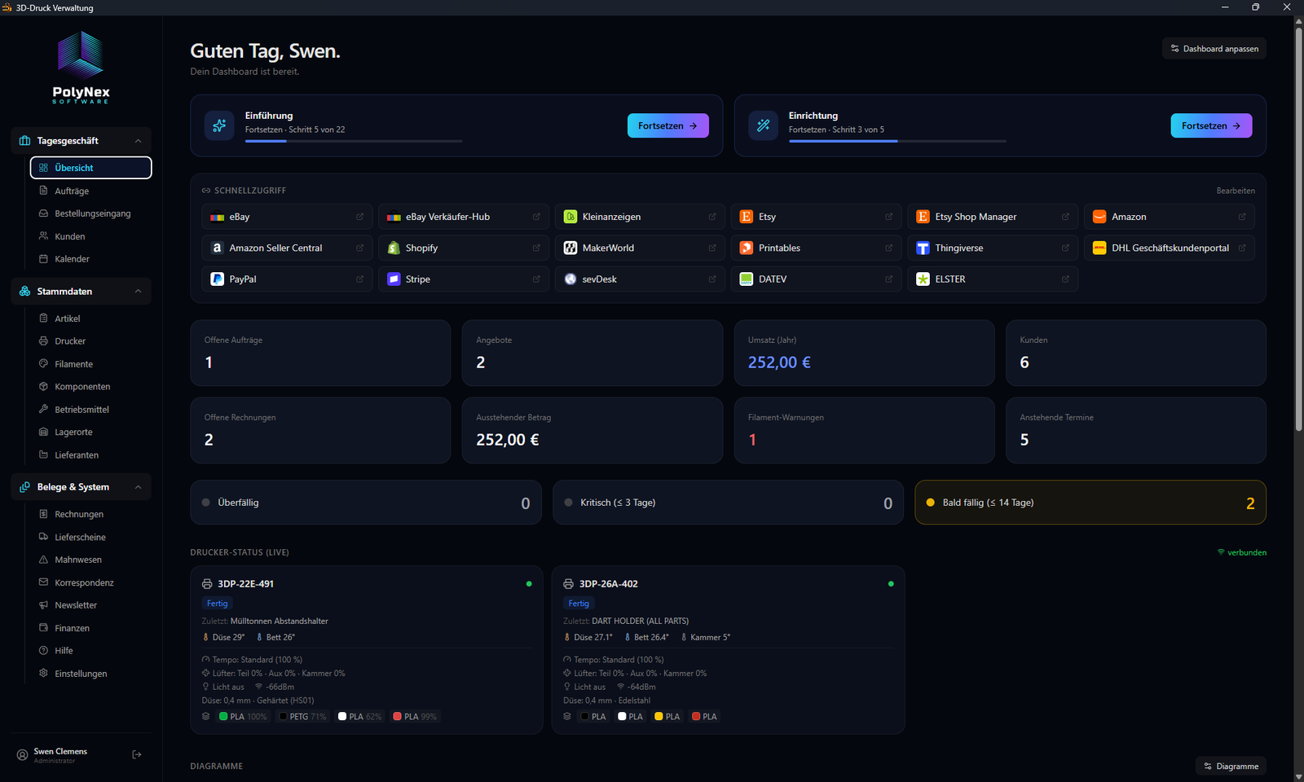
Task: Click the sevDesk logo icon
Action: 570,279
